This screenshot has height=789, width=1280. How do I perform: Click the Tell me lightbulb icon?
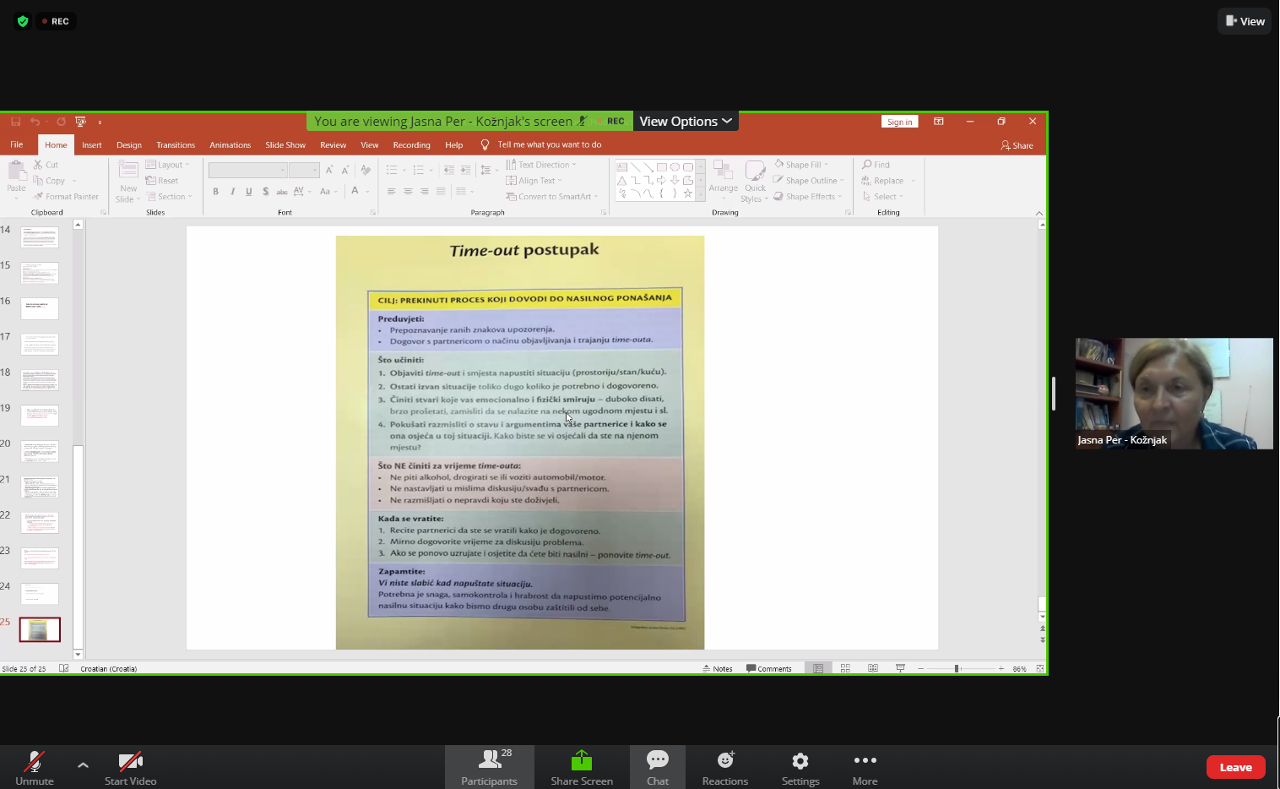coord(485,145)
